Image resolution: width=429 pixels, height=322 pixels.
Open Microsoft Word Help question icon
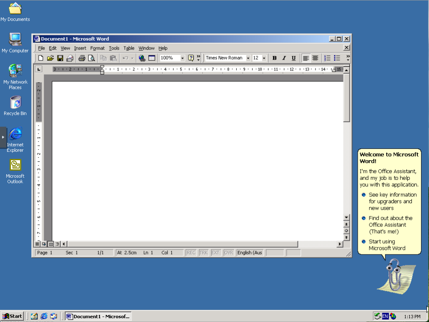(x=191, y=58)
